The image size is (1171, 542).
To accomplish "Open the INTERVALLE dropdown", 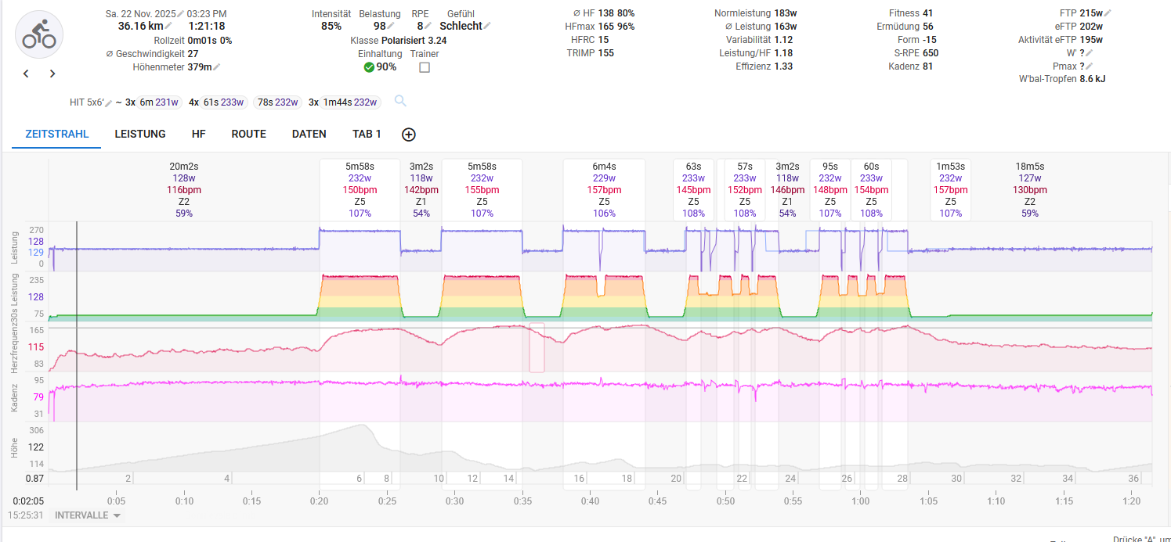I will (x=87, y=515).
